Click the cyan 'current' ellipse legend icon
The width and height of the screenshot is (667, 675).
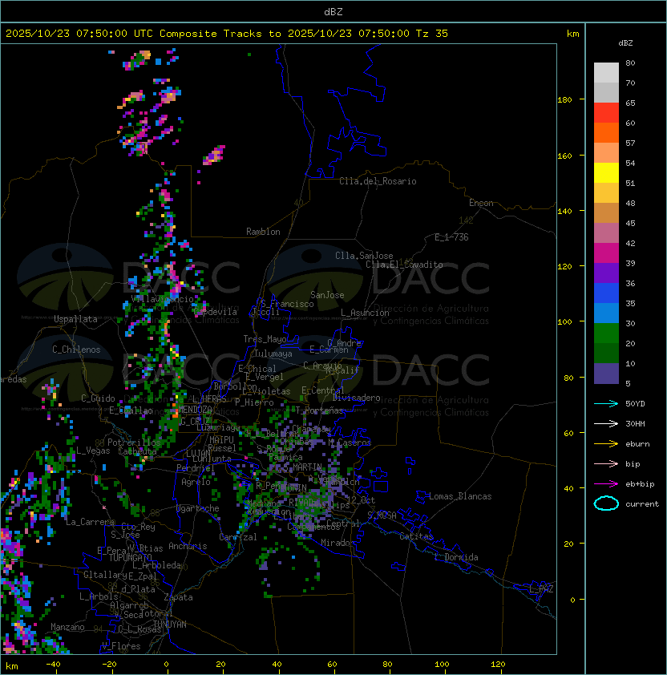[606, 503]
